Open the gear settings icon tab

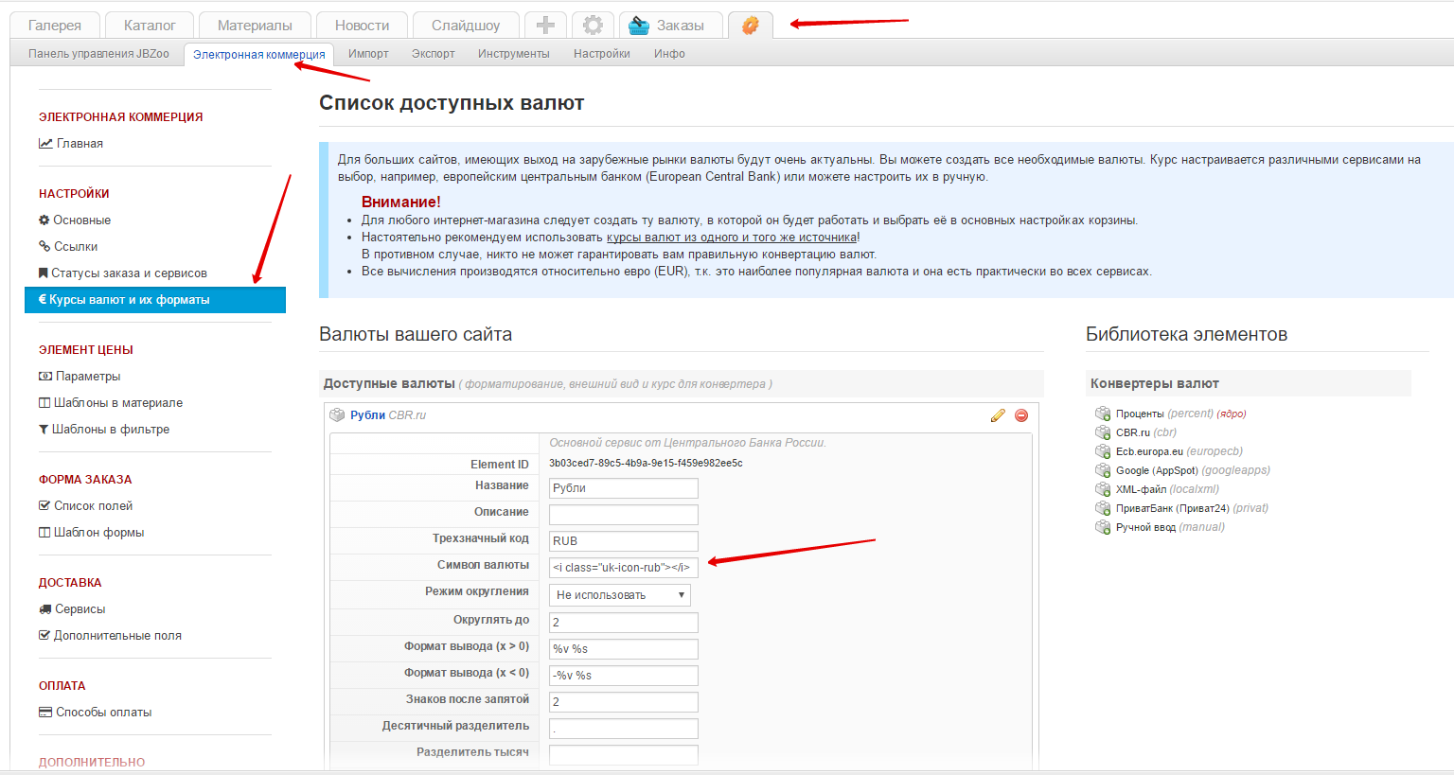pos(593,26)
